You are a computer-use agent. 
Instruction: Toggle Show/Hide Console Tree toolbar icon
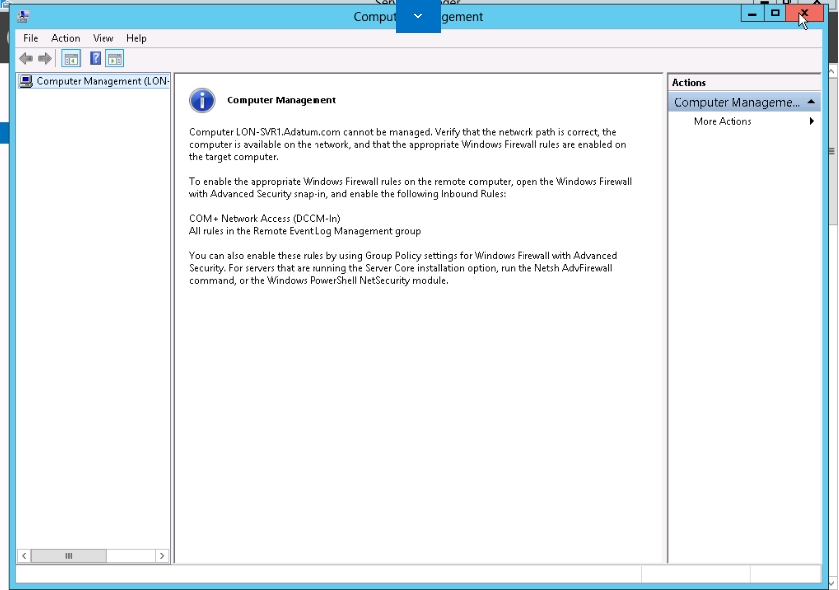71,59
